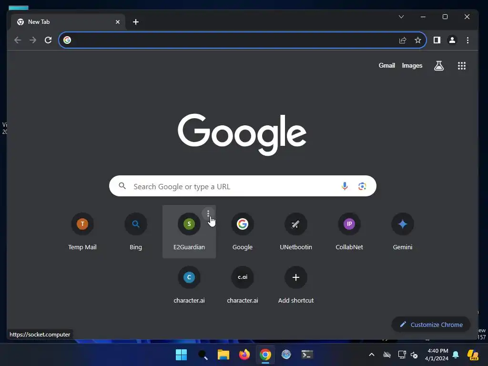488x366 pixels.
Task: Click the search magnifier inside the Google box
Action: click(x=122, y=186)
